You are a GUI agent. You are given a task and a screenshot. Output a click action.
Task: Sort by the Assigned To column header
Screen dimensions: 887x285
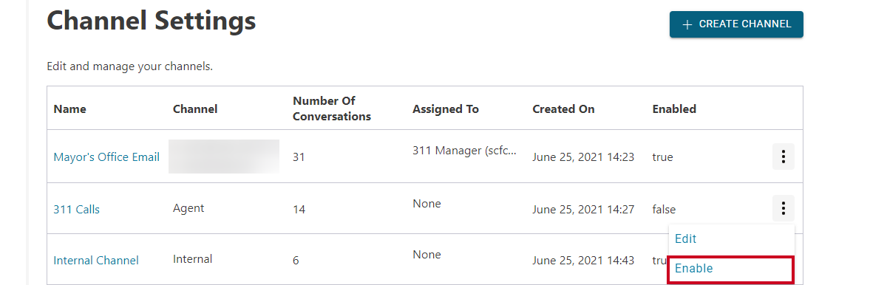pyautogui.click(x=446, y=109)
